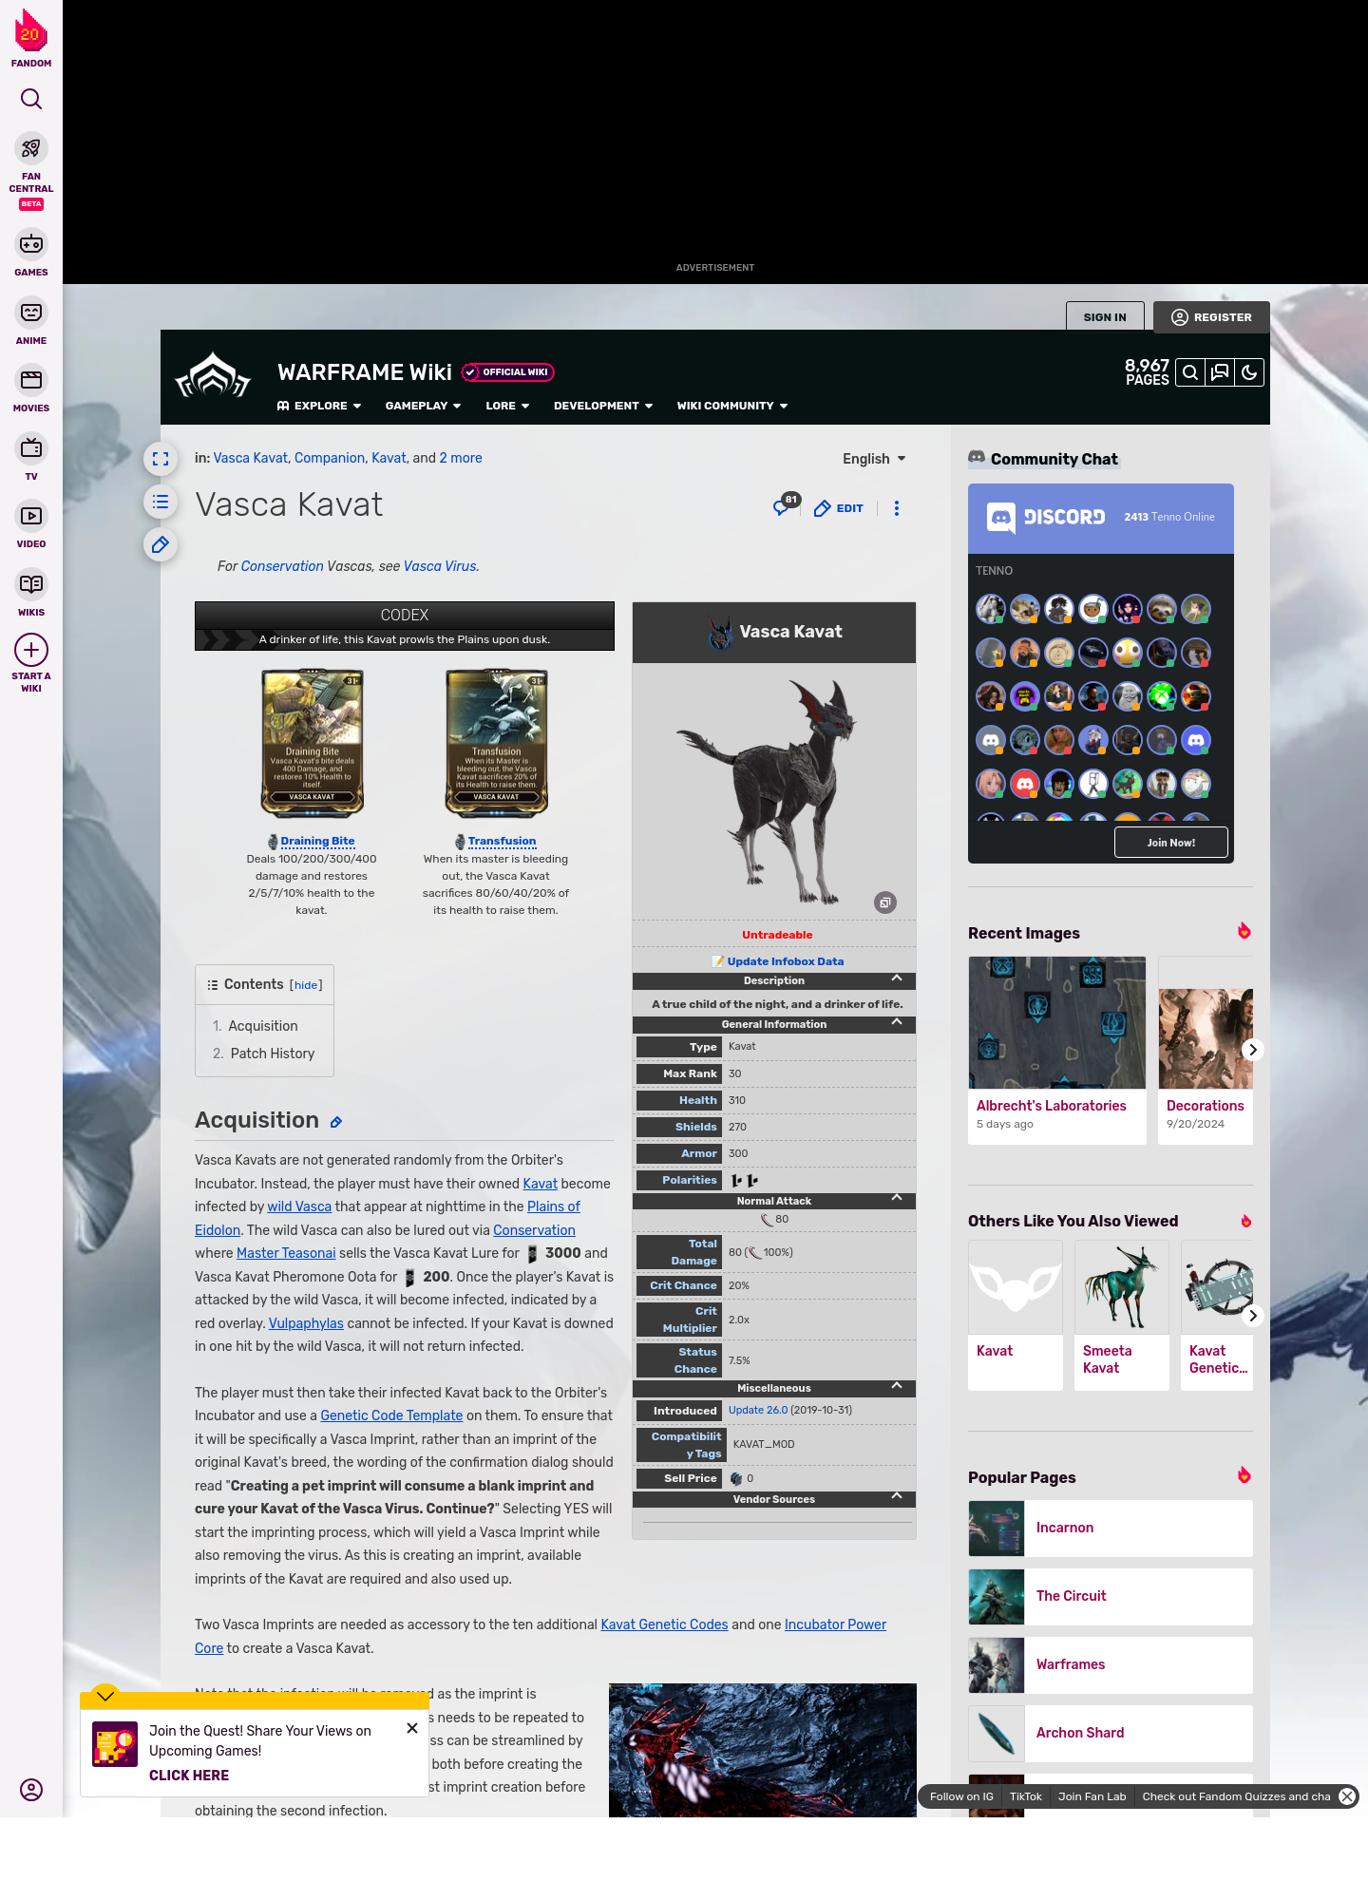The height and width of the screenshot is (1900, 1368).
Task: Open the Master Teasonai link
Action: tap(286, 1253)
